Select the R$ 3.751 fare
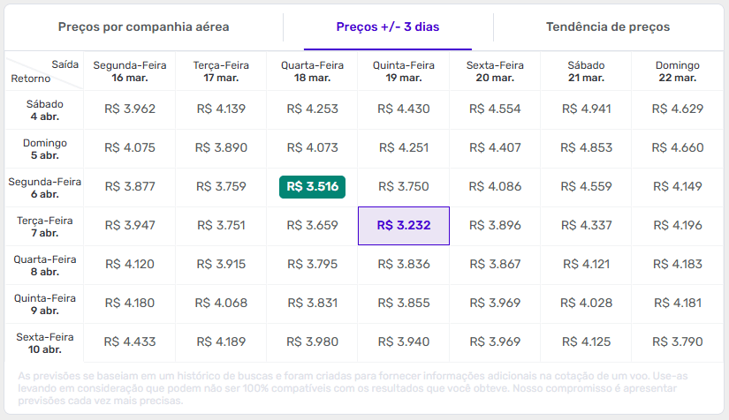This screenshot has height=420, width=729. tap(221, 225)
